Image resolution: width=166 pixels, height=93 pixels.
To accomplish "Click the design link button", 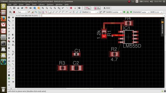I will pyautogui.click(x=88, y=8).
